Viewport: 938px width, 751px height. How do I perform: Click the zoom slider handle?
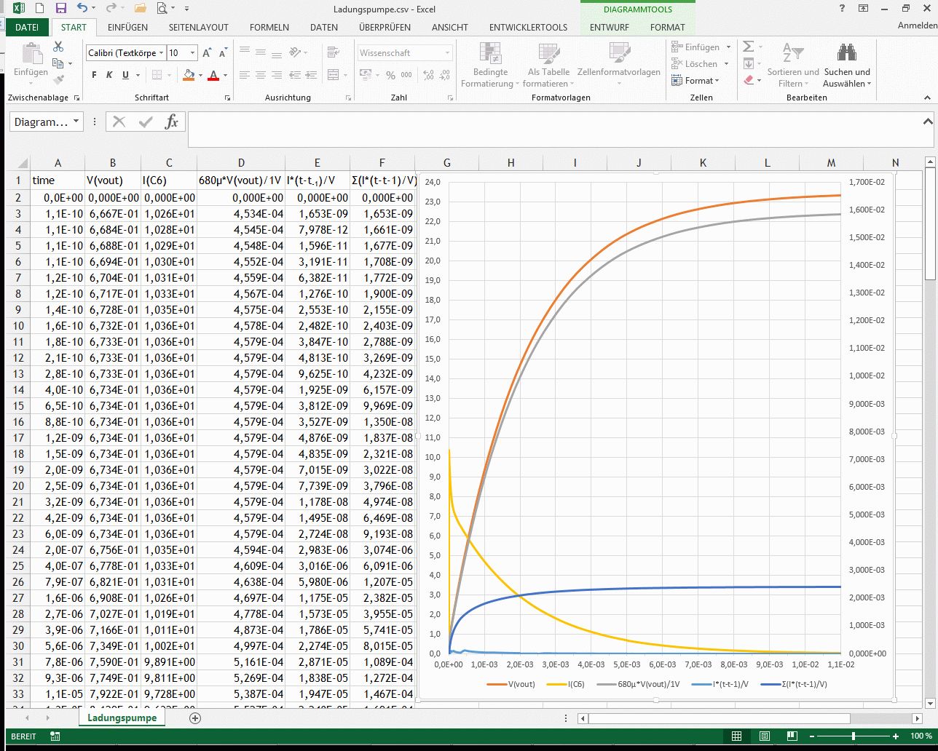click(853, 736)
